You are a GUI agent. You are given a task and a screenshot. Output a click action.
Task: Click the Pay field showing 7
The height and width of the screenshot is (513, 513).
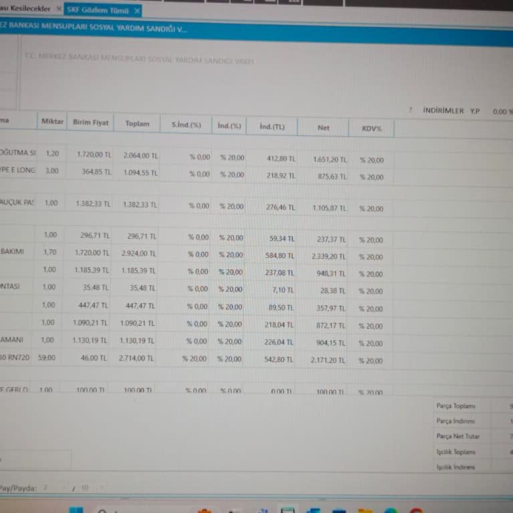click(x=54, y=488)
